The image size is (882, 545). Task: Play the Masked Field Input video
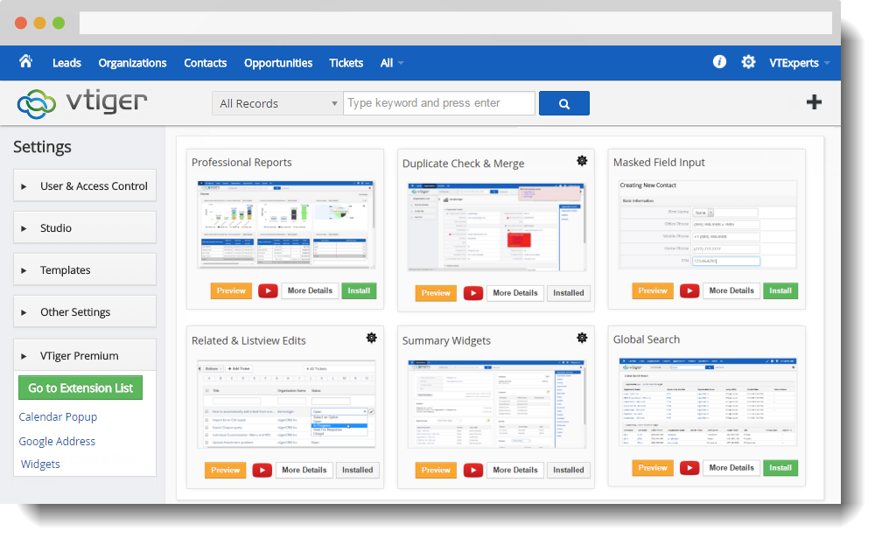pos(689,290)
